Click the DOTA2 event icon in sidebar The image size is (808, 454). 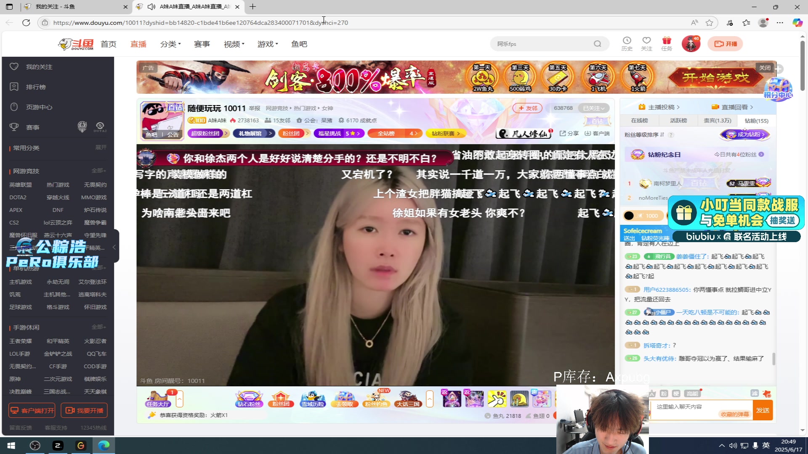point(100,127)
